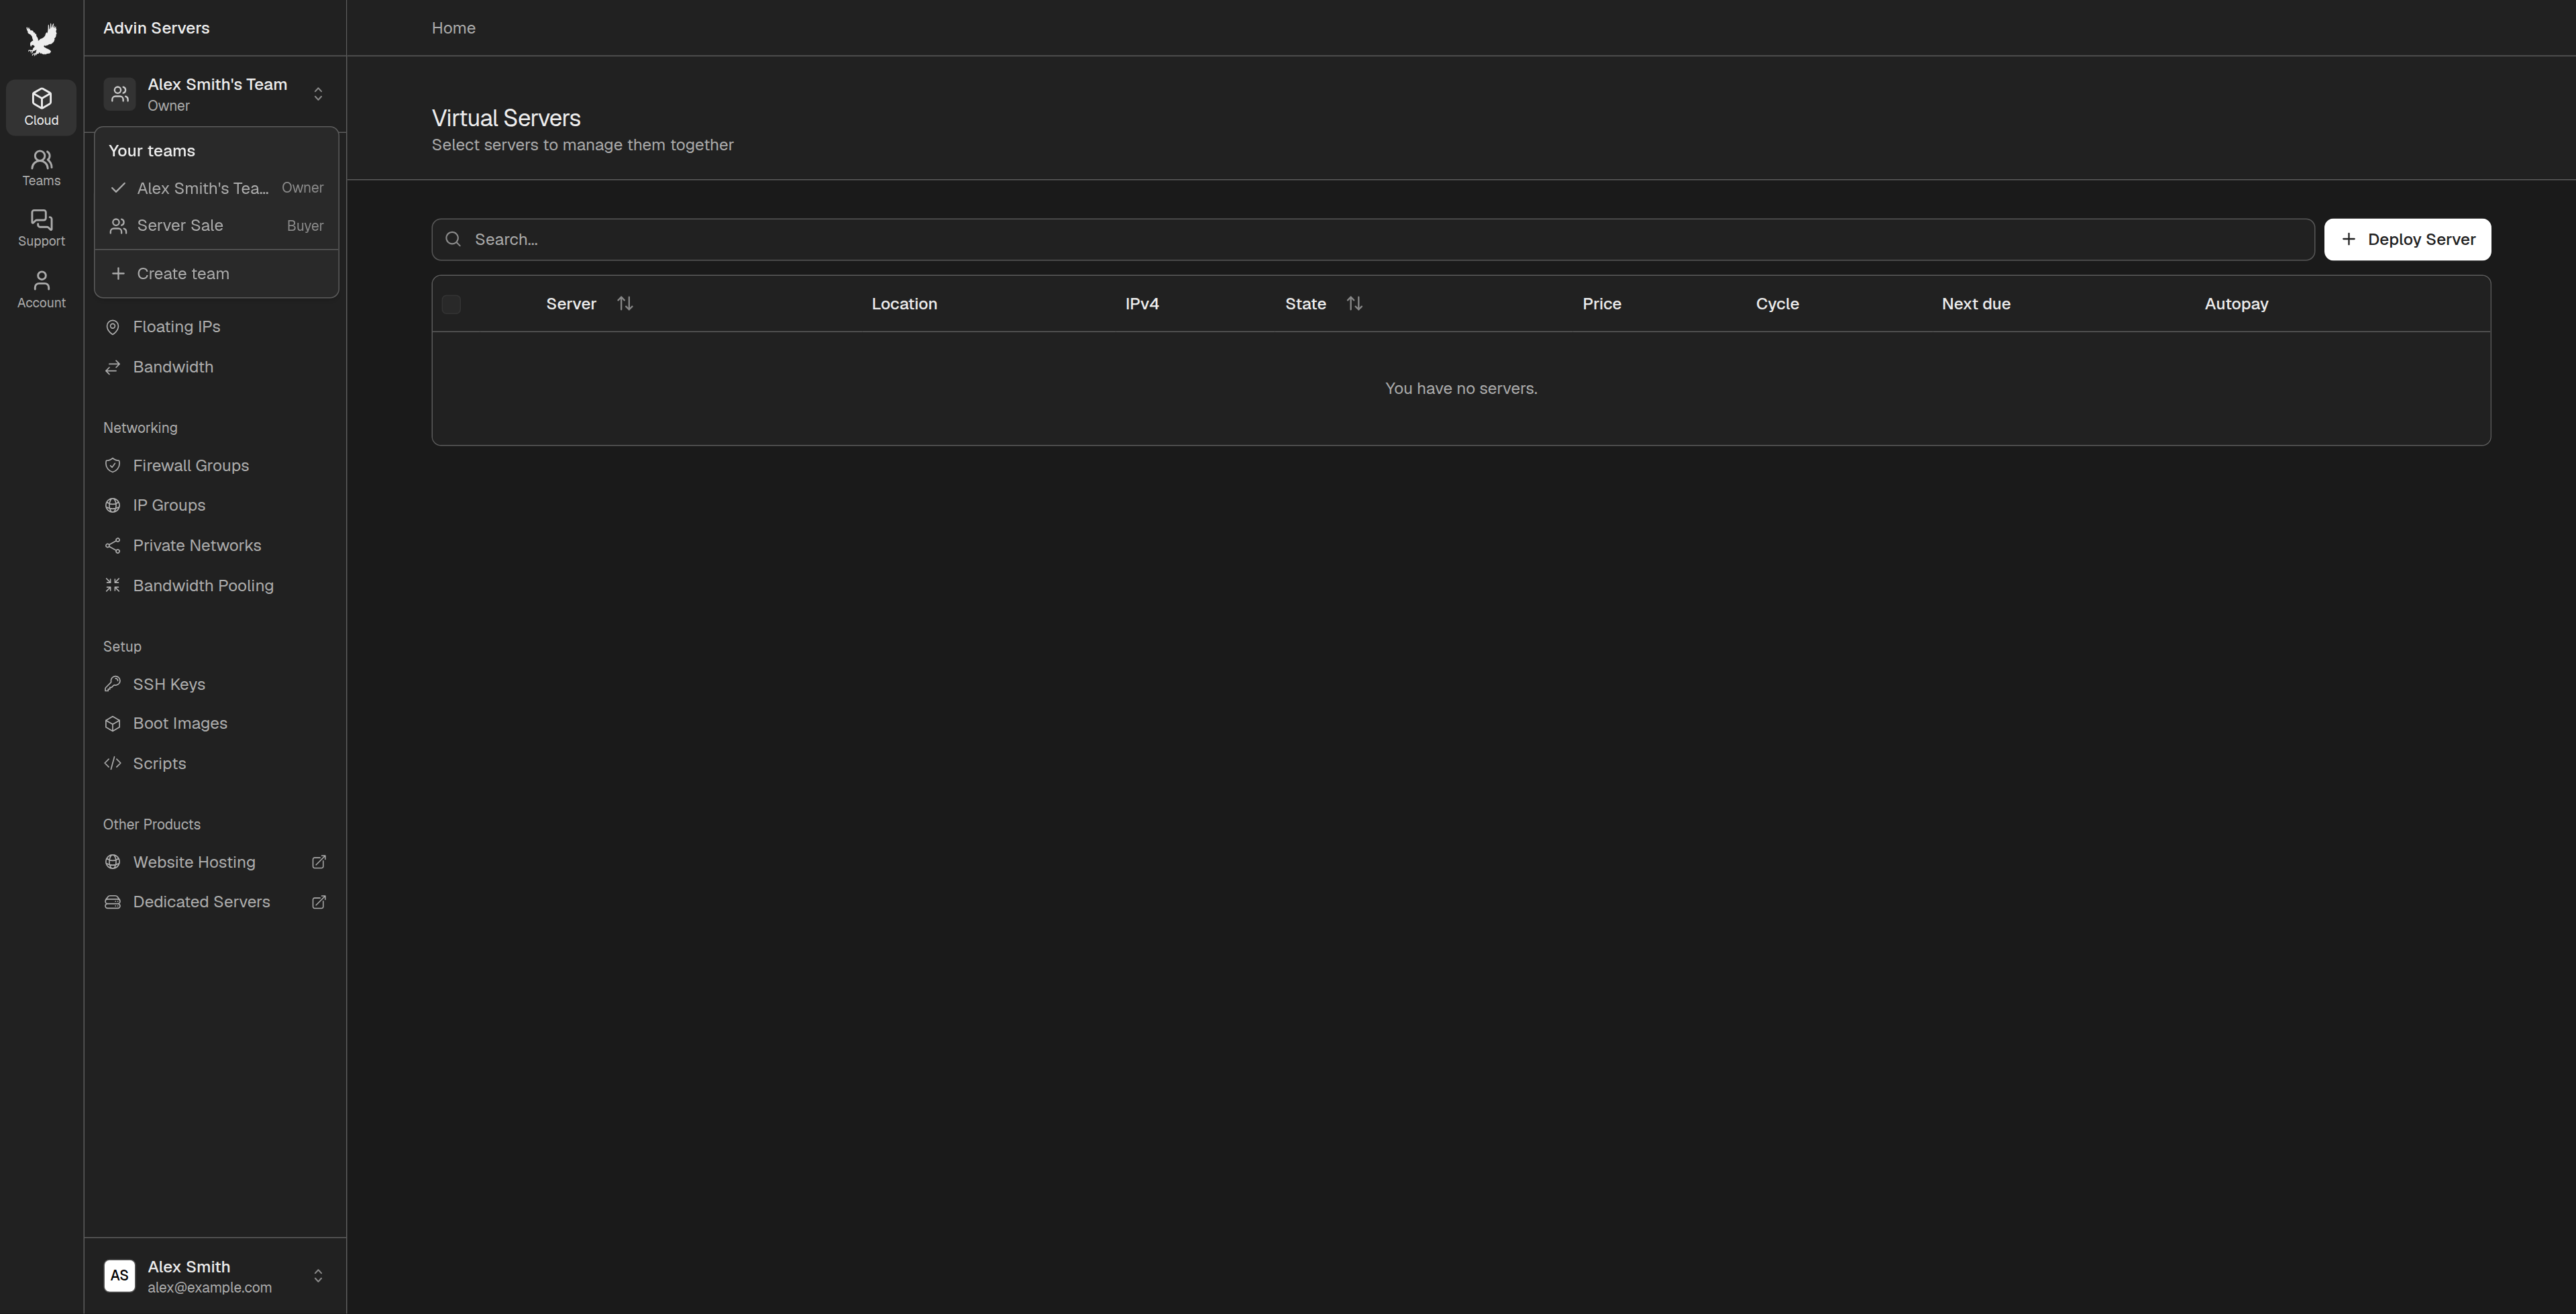Click the Virtual Servers heading
Viewport: 2576px width, 1314px height.
point(506,118)
